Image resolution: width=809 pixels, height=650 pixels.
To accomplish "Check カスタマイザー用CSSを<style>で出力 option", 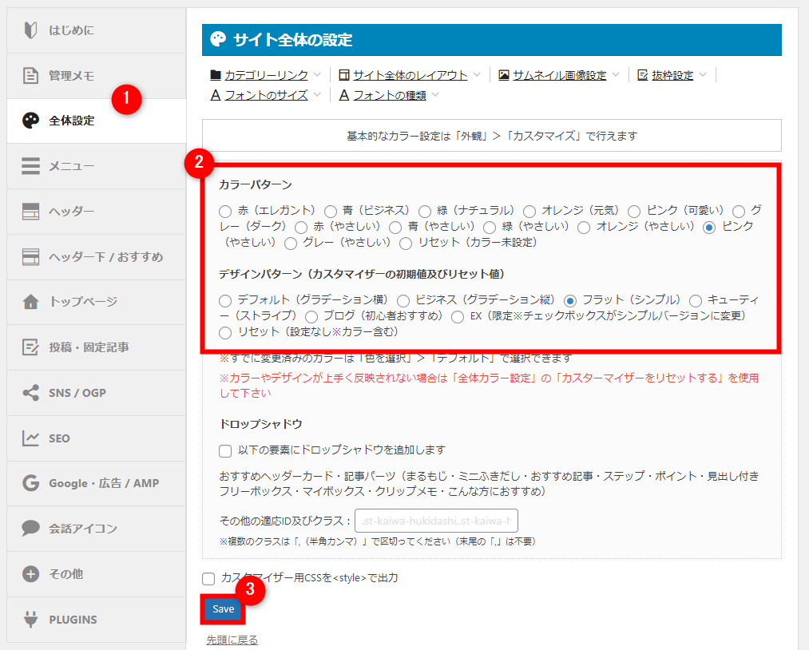I will point(208,578).
